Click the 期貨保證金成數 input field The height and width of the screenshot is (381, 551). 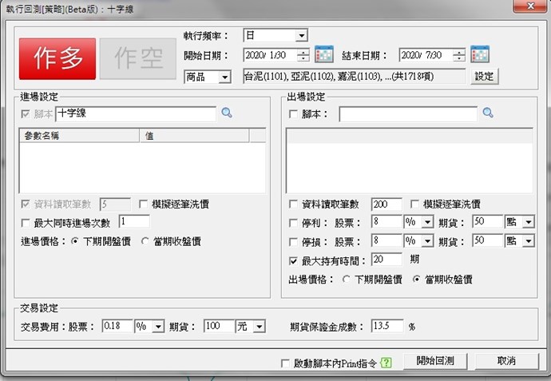[387, 327]
